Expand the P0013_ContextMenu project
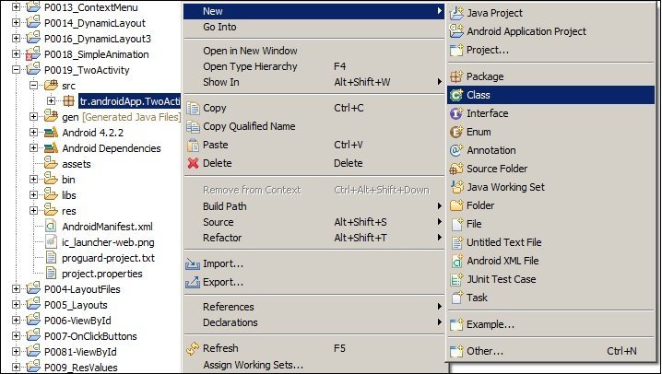 click(x=18, y=7)
